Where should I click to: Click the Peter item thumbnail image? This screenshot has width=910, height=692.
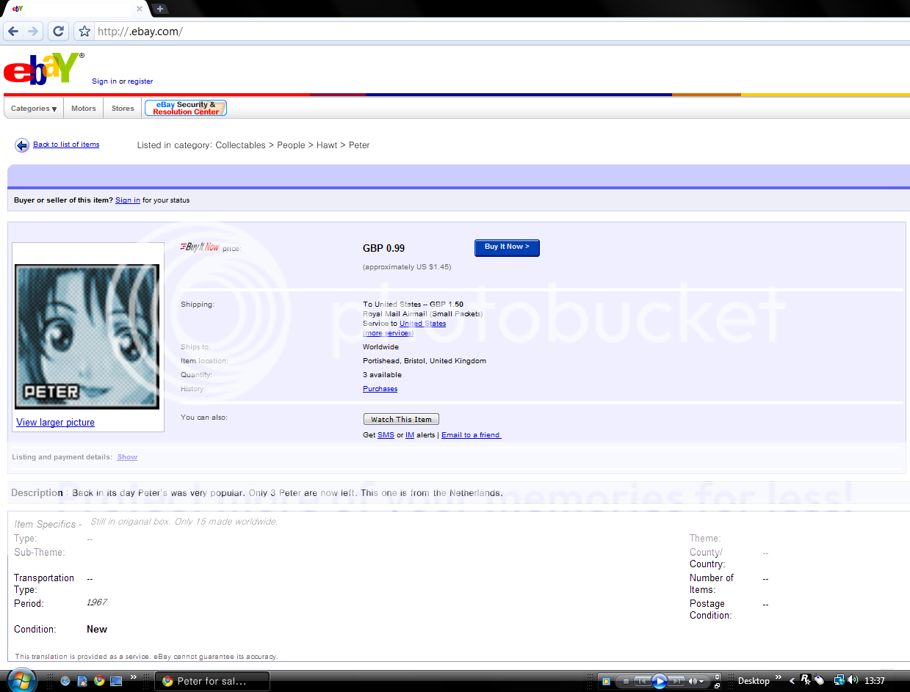click(x=87, y=337)
